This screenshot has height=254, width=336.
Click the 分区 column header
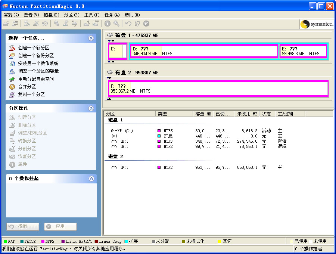click(130, 114)
